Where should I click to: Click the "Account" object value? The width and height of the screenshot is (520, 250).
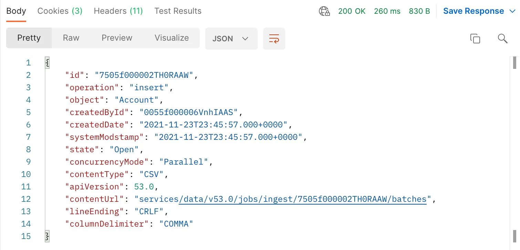[x=136, y=100]
